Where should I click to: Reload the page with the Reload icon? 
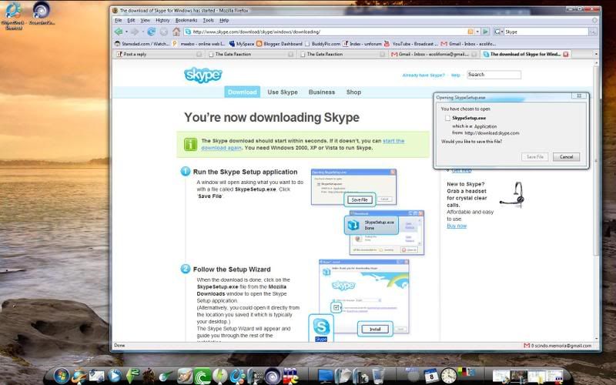[151, 32]
